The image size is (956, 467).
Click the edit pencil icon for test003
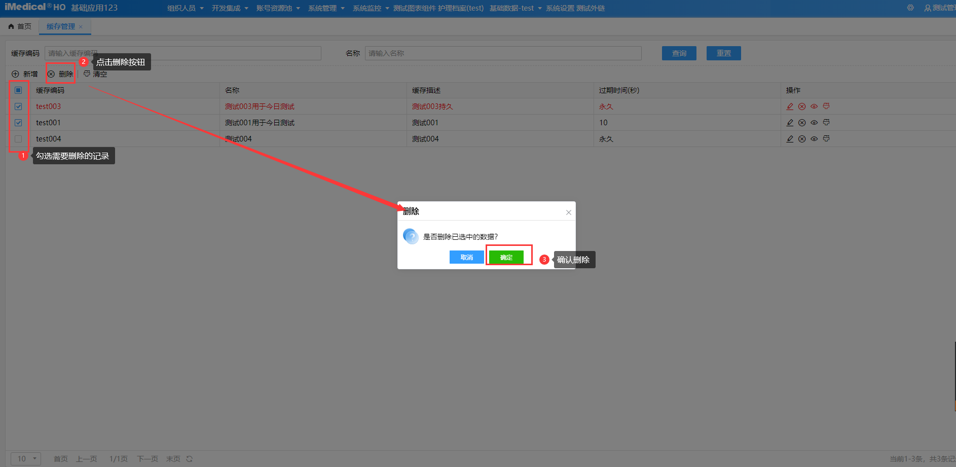click(790, 106)
